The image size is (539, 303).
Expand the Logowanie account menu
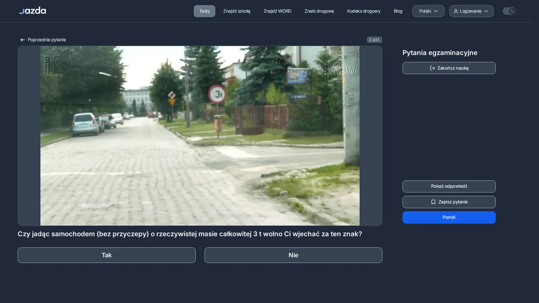click(x=471, y=11)
